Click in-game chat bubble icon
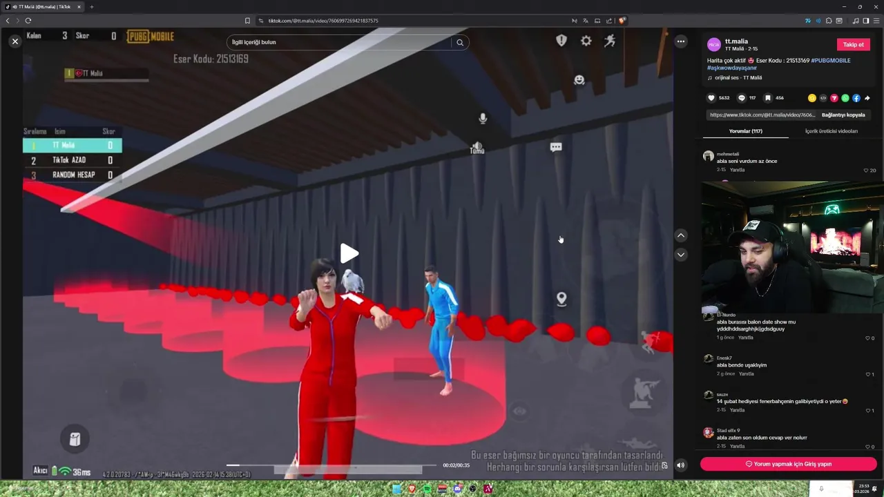884x497 pixels. (x=556, y=147)
